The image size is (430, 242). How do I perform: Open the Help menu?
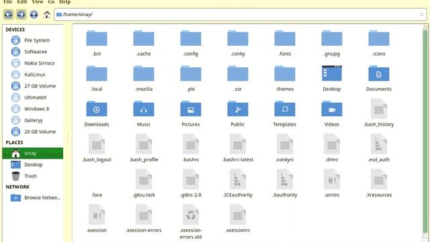click(64, 2)
